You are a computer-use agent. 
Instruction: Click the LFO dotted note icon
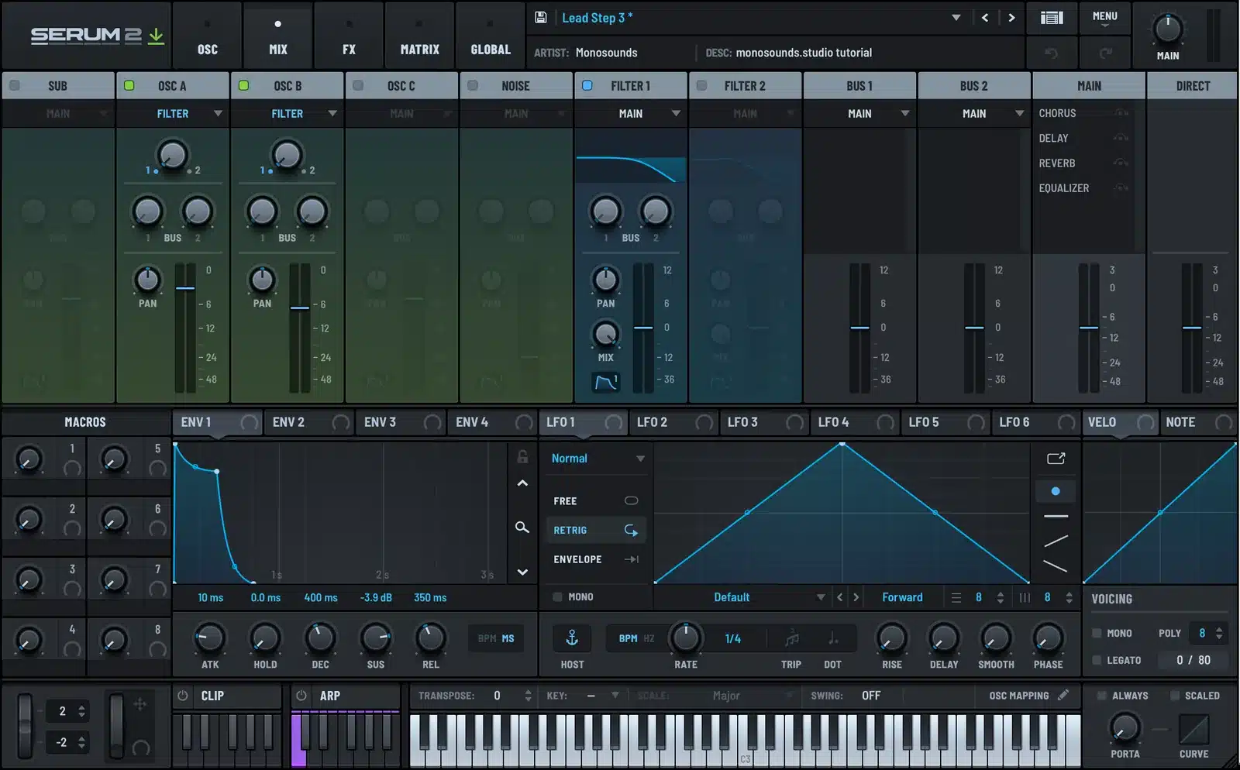833,638
